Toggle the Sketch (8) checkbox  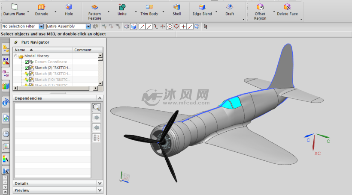point(27,74)
